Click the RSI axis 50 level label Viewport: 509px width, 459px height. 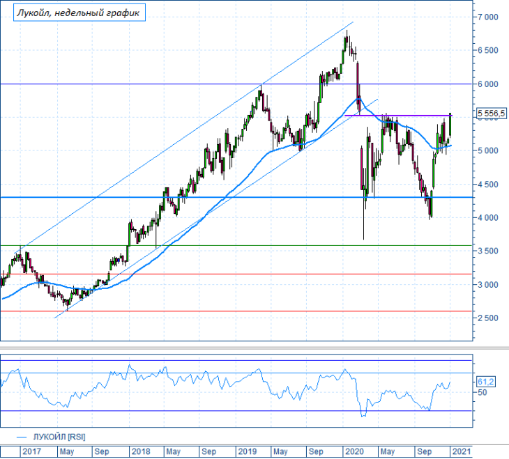pos(483,393)
